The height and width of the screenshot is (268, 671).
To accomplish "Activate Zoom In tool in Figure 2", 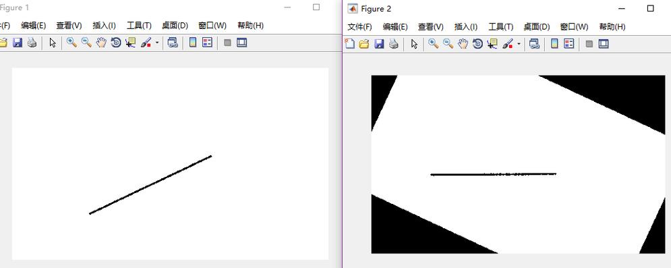I will pyautogui.click(x=434, y=44).
